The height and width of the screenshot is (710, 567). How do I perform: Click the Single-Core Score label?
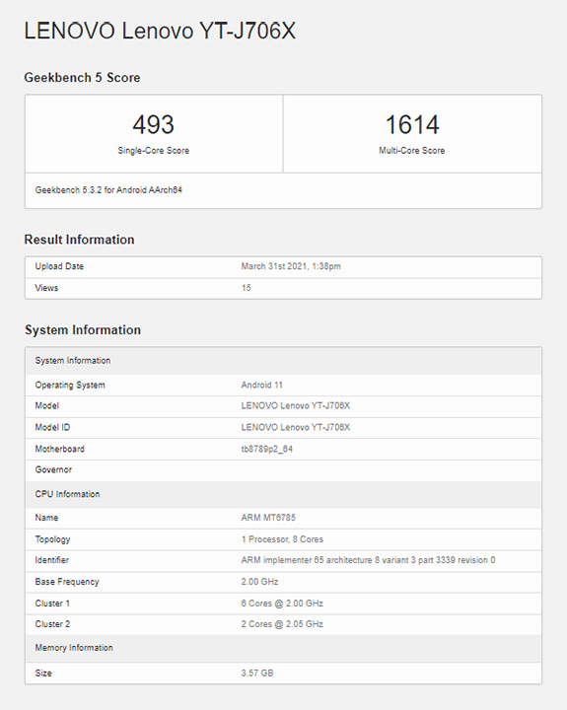pos(154,151)
